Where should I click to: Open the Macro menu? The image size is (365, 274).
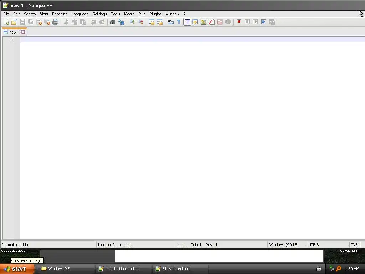coord(129,14)
